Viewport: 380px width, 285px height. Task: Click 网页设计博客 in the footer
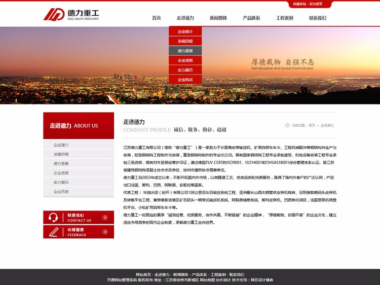(262, 280)
